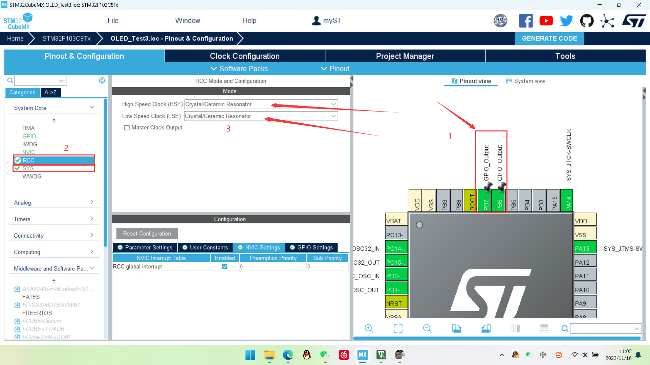Zoom in on the pinout view
650x365 pixels.
point(369,328)
